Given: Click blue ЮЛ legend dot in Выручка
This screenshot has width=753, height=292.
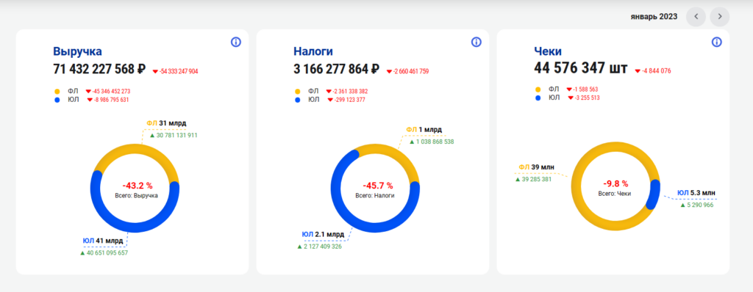Looking at the screenshot, I should point(57,100).
